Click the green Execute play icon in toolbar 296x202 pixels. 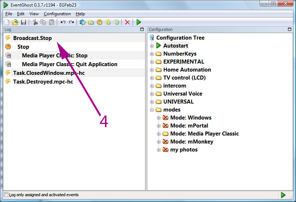pos(139,22)
